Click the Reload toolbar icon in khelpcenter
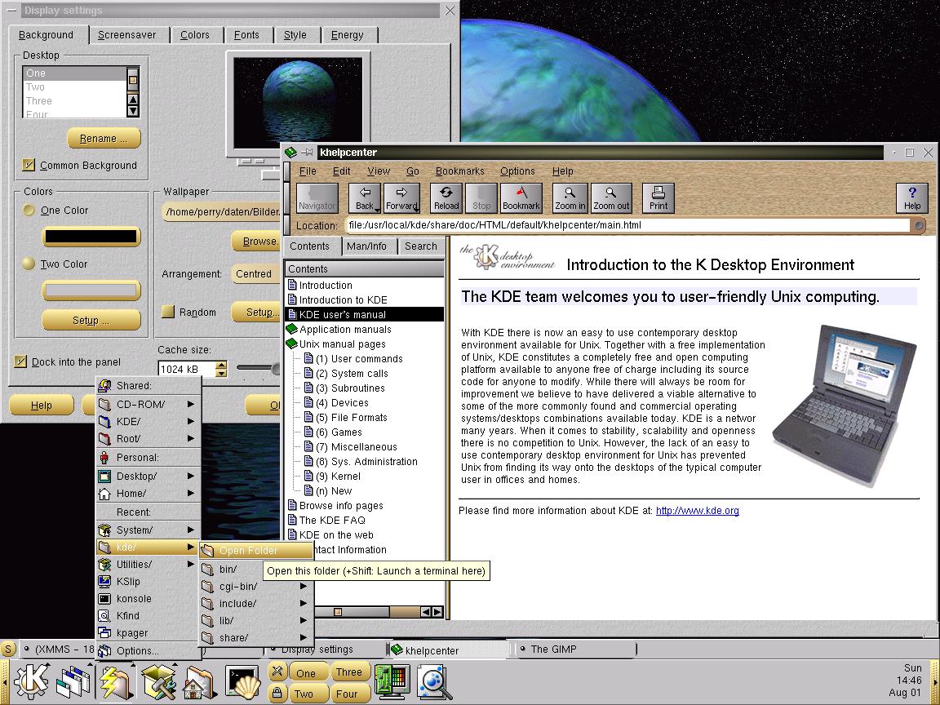 [446, 197]
